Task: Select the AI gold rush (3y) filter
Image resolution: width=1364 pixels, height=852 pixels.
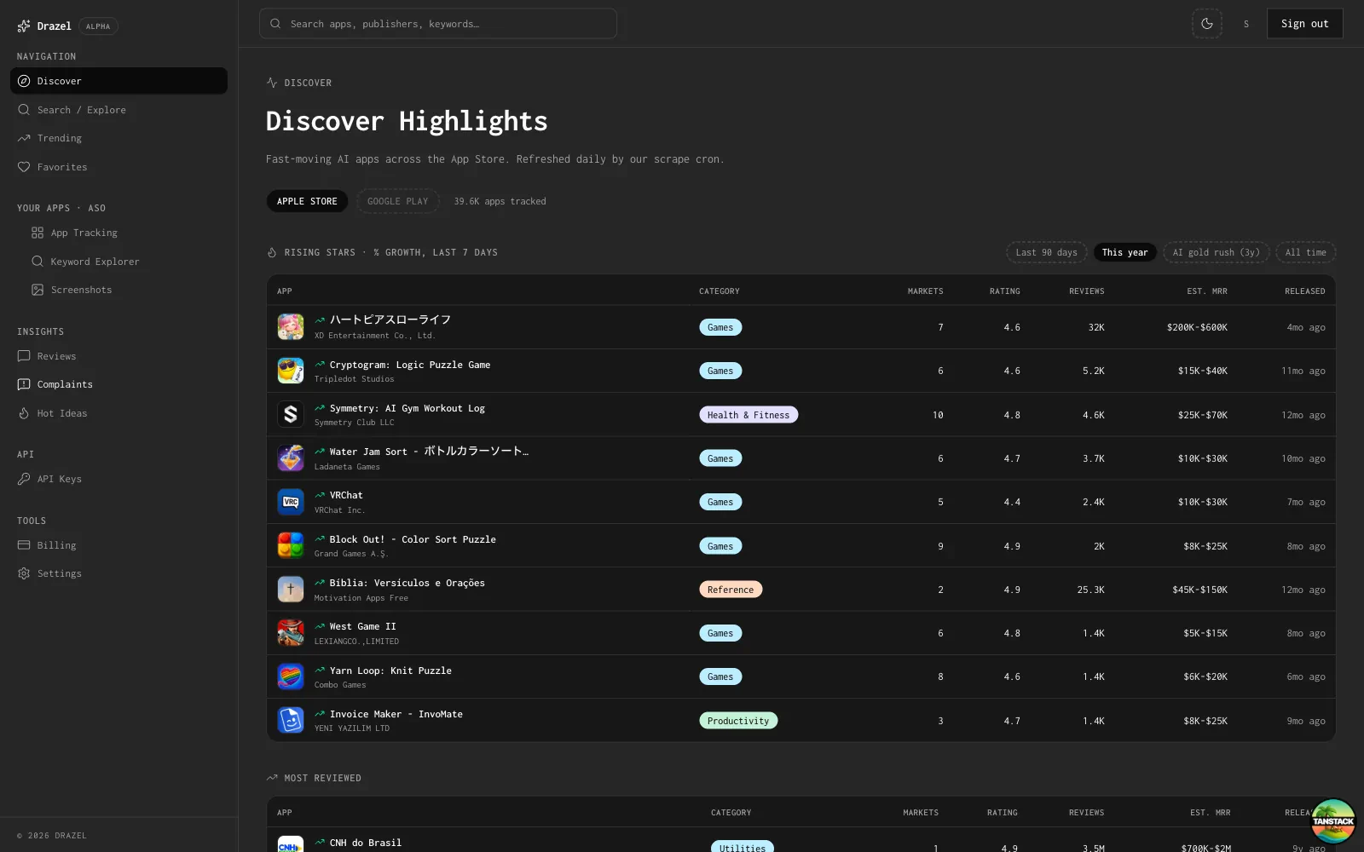Action: pos(1216,252)
